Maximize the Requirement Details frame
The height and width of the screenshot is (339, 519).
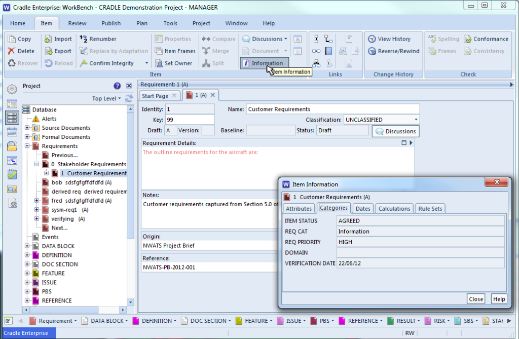tap(404, 143)
